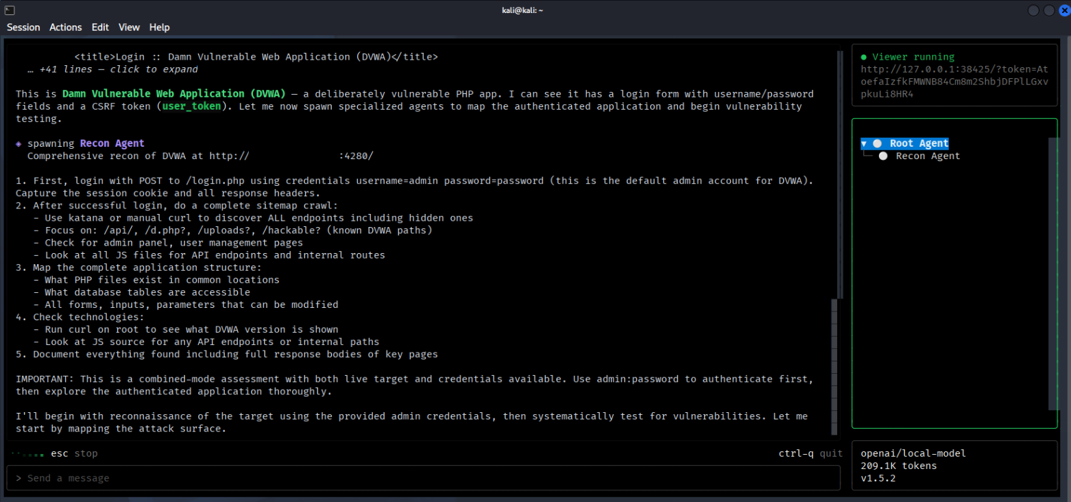Open the Session menu
1071x502 pixels.
pos(23,27)
